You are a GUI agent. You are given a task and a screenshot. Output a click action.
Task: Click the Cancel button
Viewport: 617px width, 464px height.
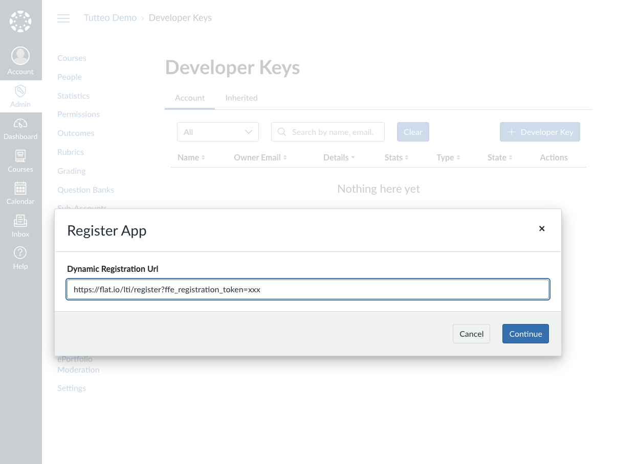(471, 334)
